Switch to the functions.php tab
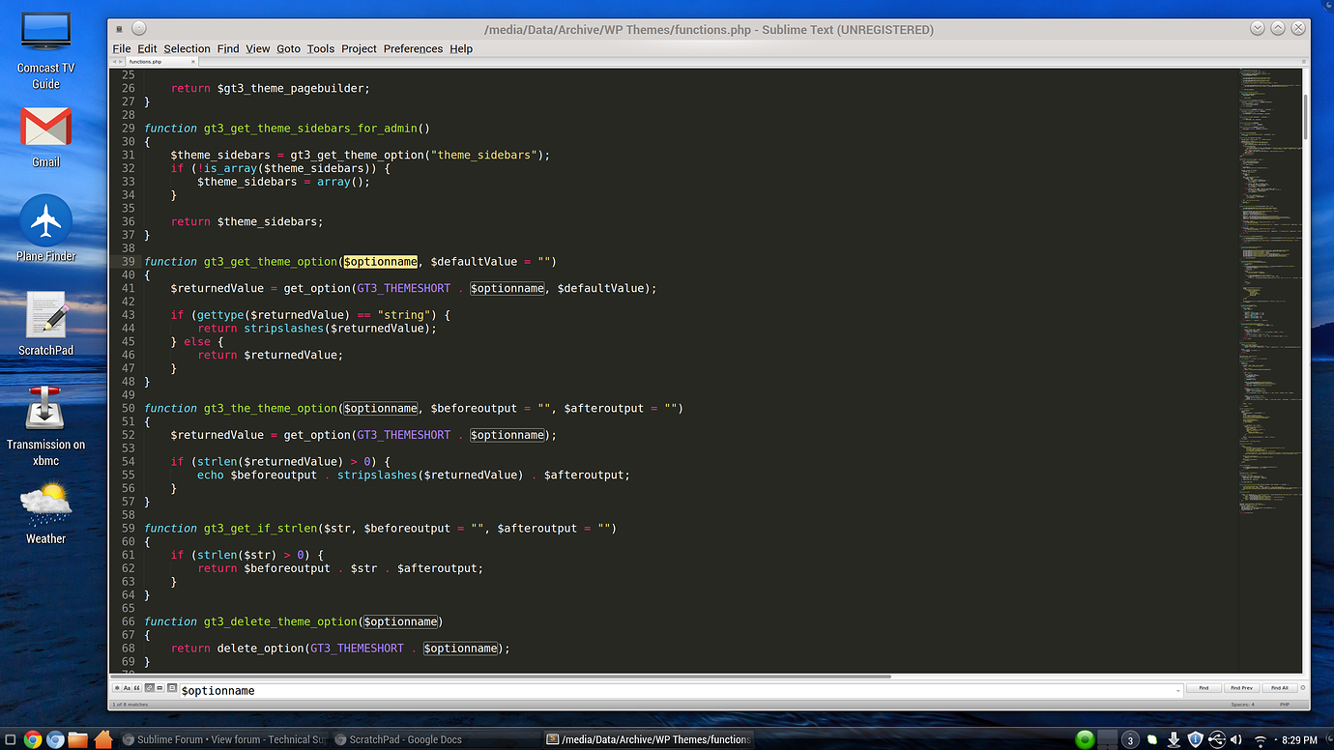1334x750 pixels. click(146, 61)
